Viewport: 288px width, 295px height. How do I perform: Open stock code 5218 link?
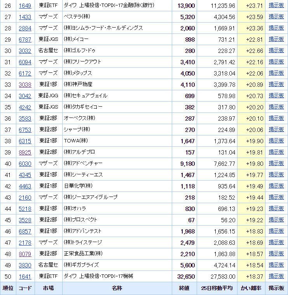pos(25,209)
